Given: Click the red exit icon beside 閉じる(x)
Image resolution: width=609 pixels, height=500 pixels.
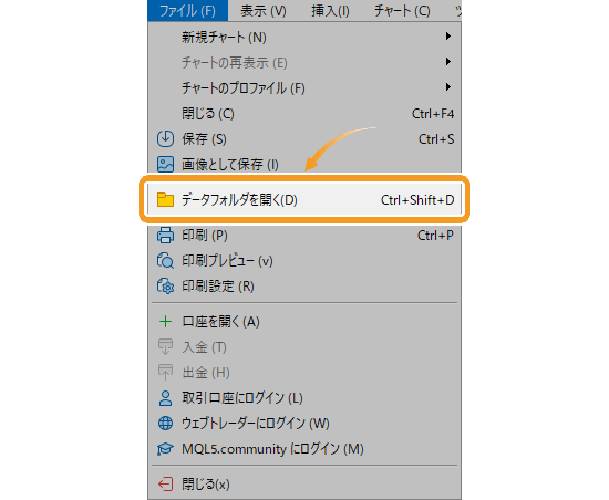Looking at the screenshot, I should (166, 484).
